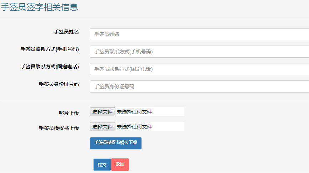Click 未选择任何文件 text beside 照片上传
Screen dimensions: 309x173
point(134,112)
